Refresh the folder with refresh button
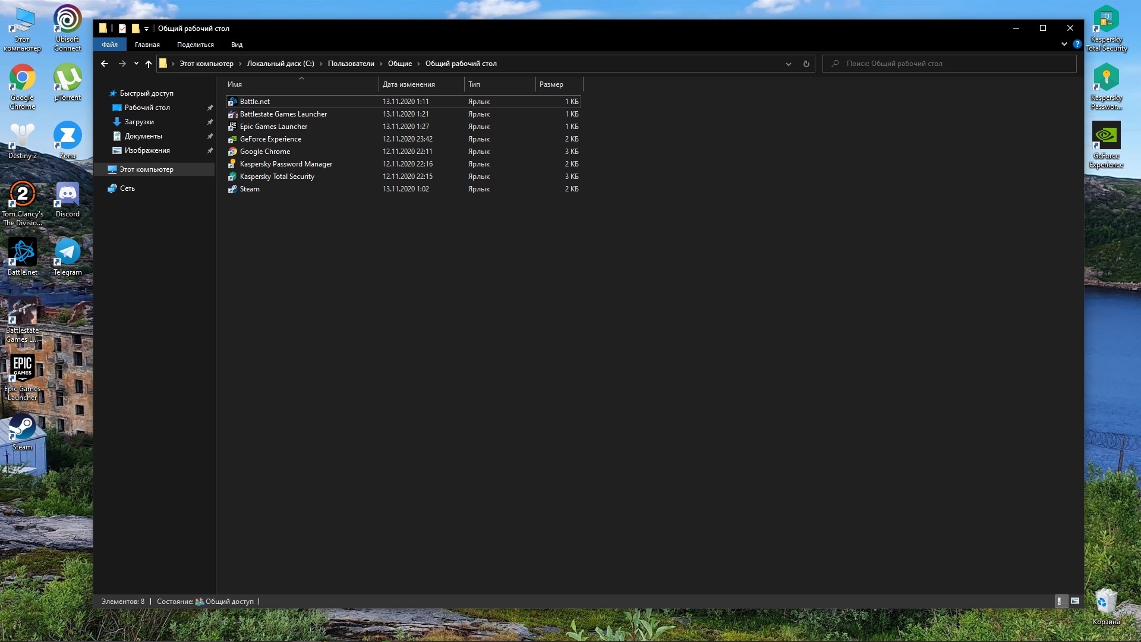 pos(806,64)
